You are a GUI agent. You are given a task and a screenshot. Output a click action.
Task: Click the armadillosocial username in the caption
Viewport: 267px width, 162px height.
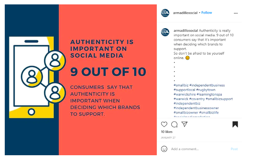[x=186, y=31]
